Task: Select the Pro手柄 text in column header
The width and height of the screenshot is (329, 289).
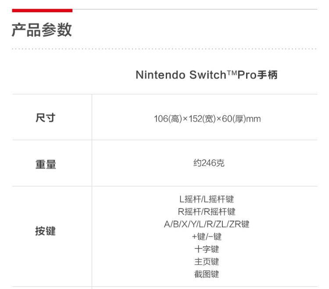Action: pyautogui.click(x=258, y=75)
